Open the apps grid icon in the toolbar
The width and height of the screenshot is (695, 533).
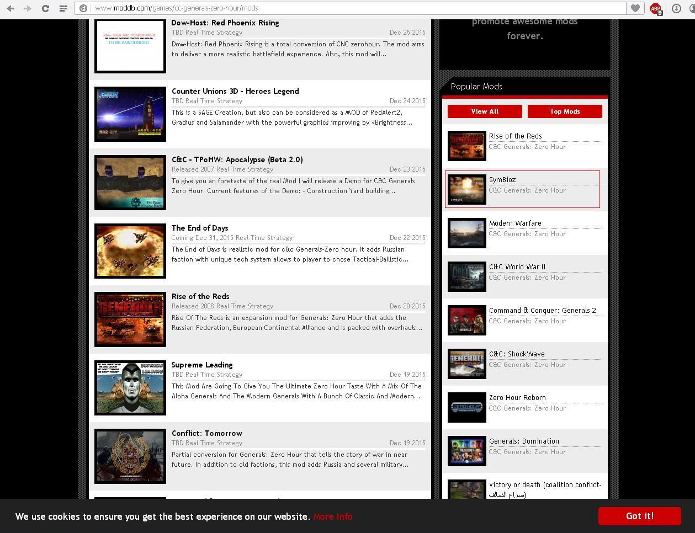coord(63,8)
